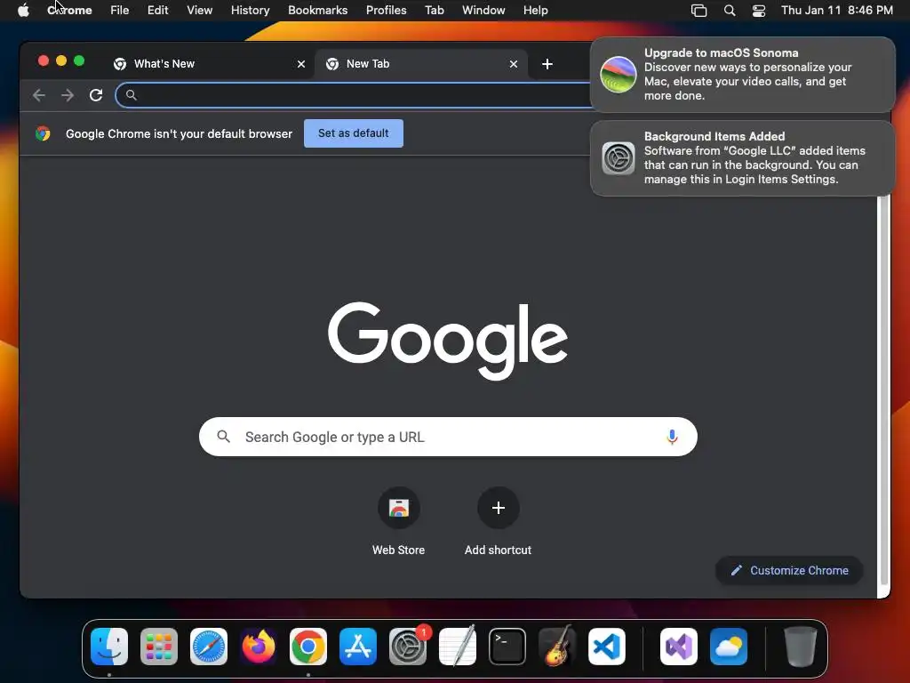Open the File menu
Screen dimensions: 910x683
click(x=120, y=11)
